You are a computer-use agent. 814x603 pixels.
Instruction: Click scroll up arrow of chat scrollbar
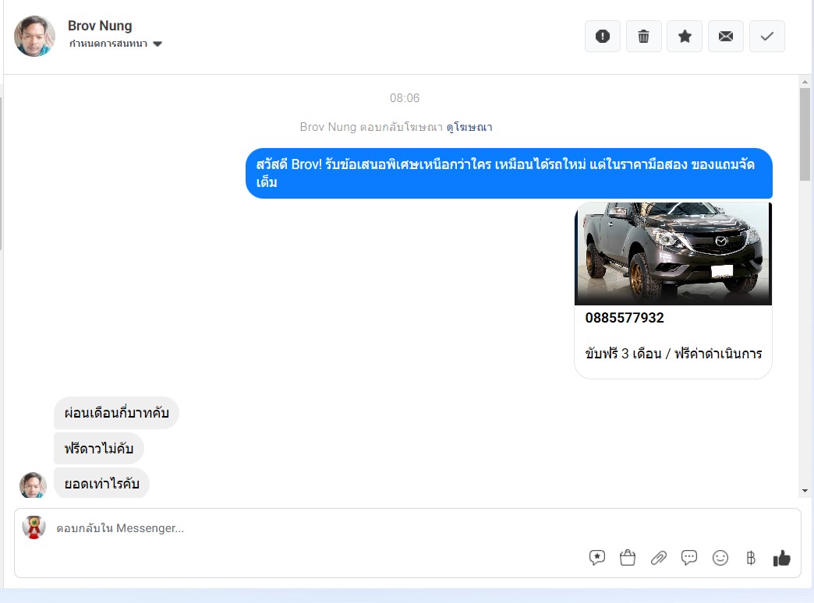point(805,82)
